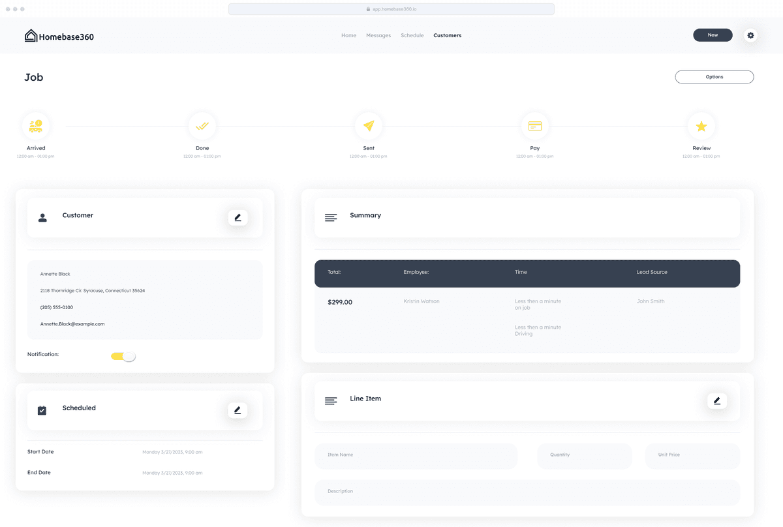The image size is (783, 527).
Task: Edit Scheduled dates with pencil icon
Action: click(238, 410)
